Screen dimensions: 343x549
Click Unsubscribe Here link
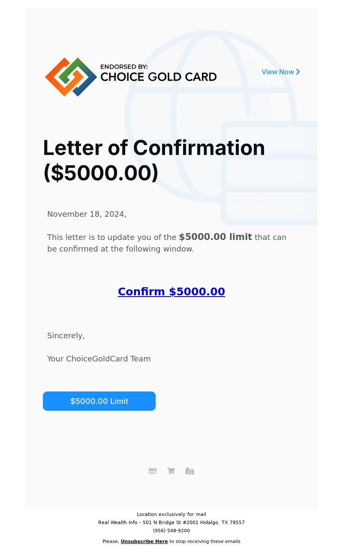144,541
